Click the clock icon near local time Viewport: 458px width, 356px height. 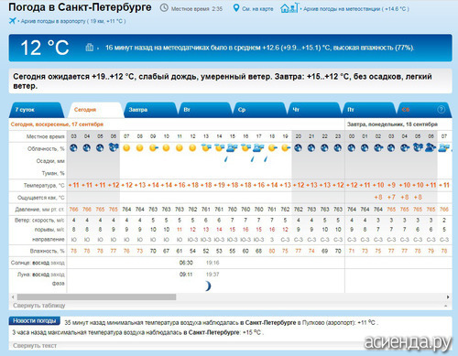point(164,7)
